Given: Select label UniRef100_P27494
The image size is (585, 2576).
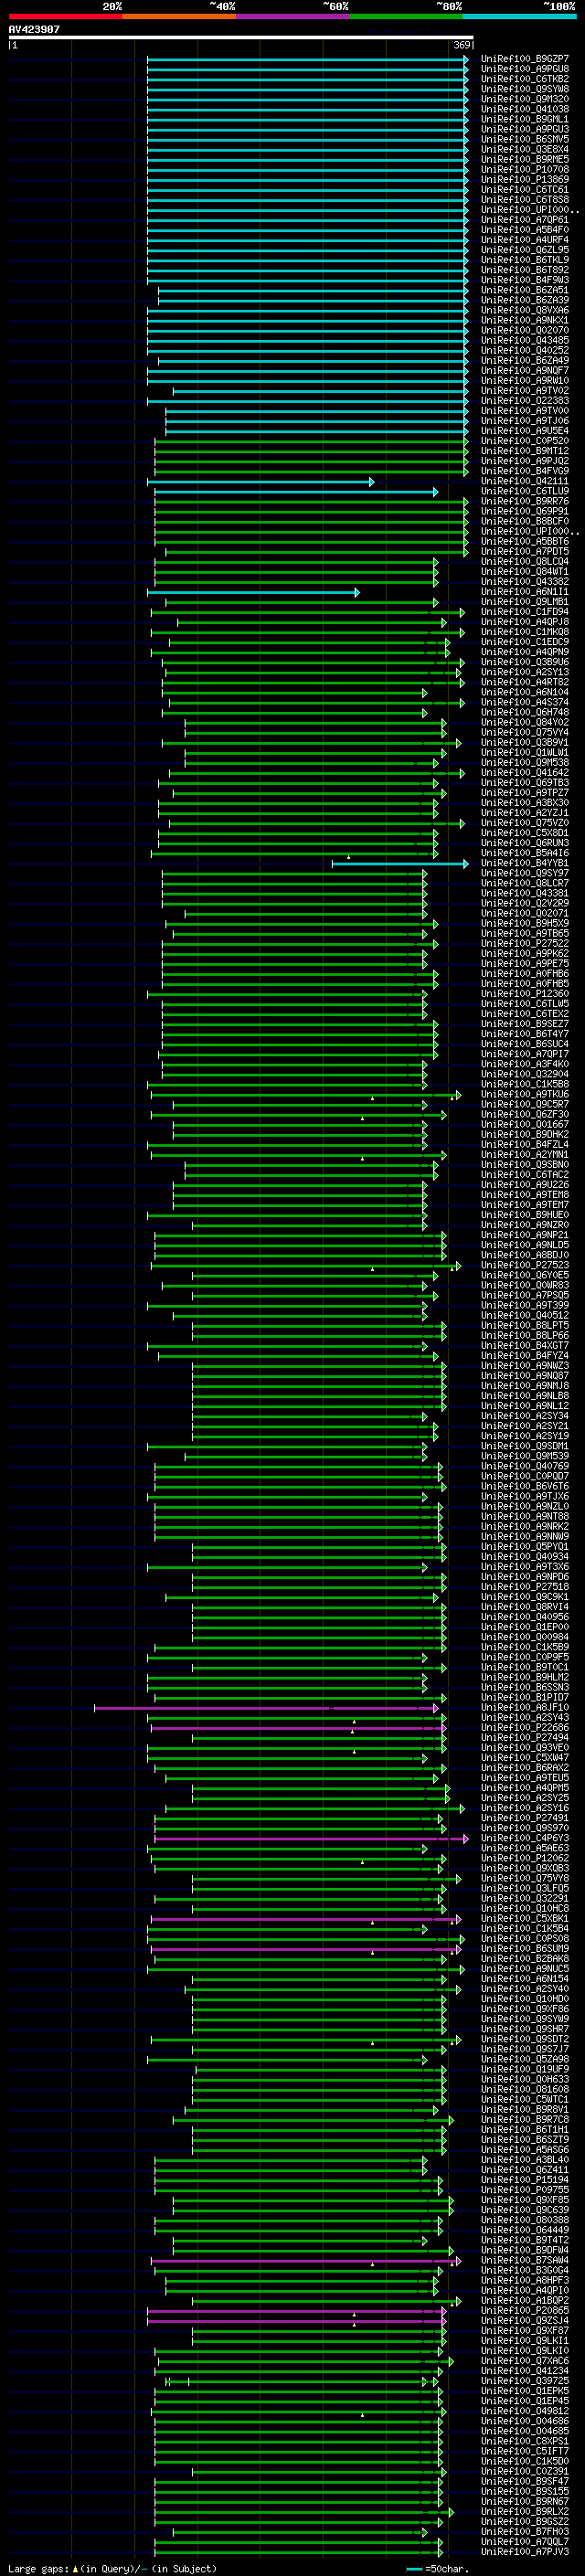Looking at the screenshot, I should [x=525, y=1739].
